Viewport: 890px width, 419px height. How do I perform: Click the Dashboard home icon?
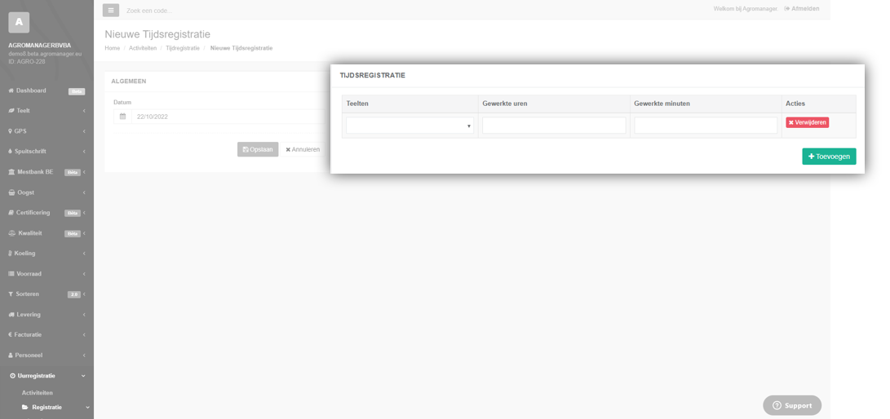coord(11,90)
